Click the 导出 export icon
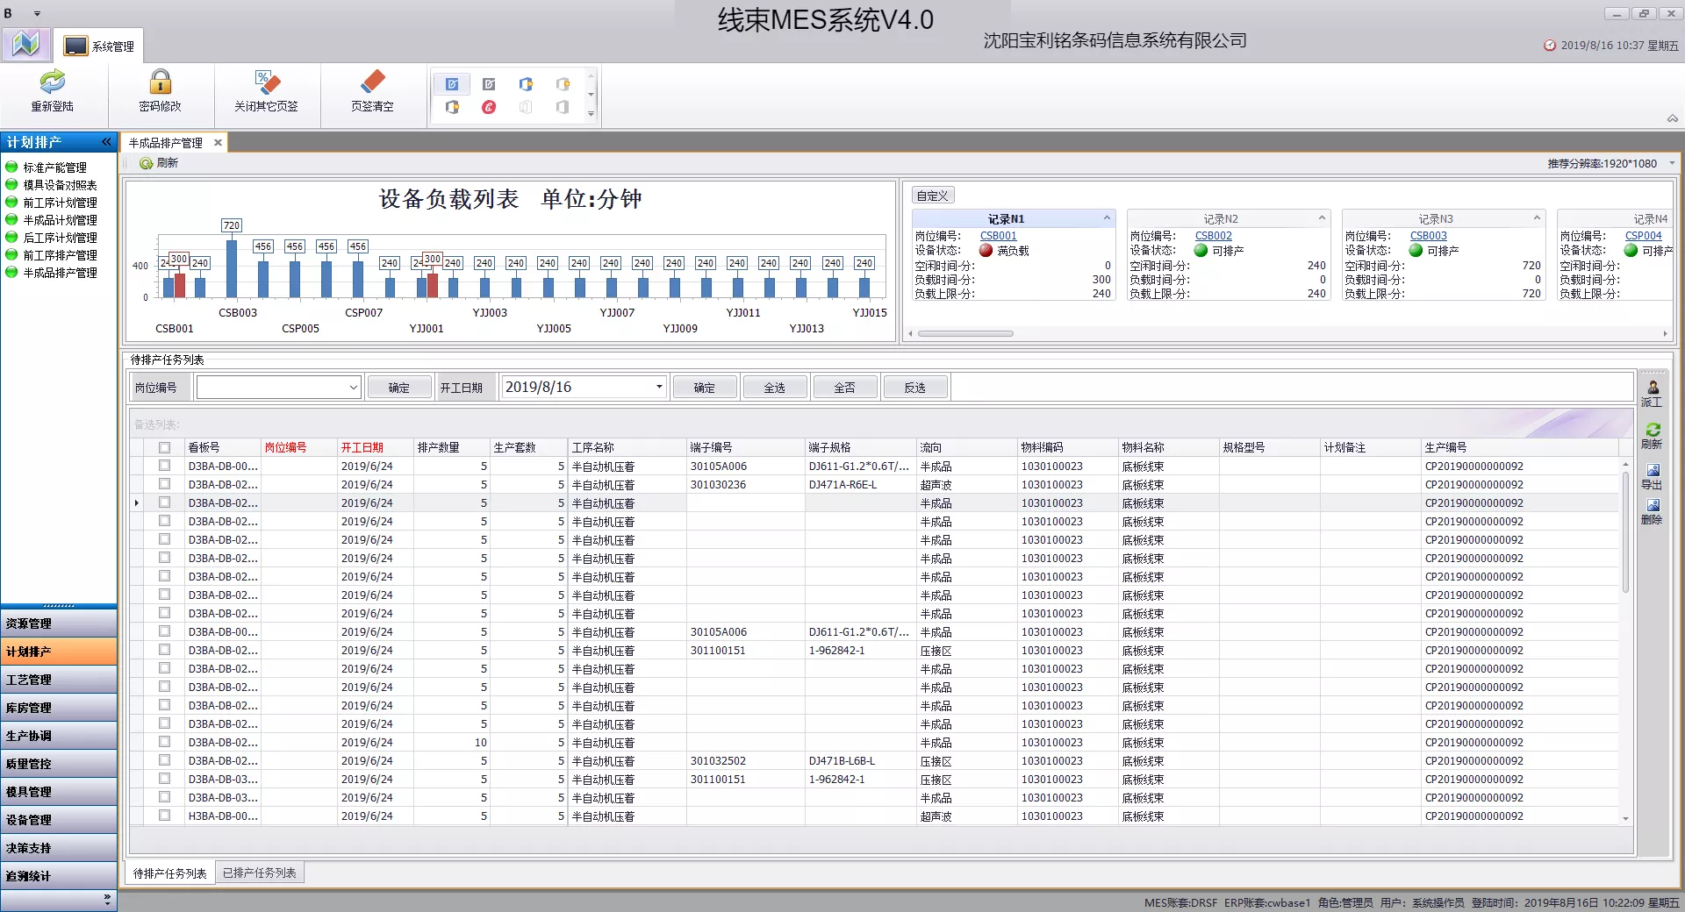The height and width of the screenshot is (912, 1685). 1653,470
